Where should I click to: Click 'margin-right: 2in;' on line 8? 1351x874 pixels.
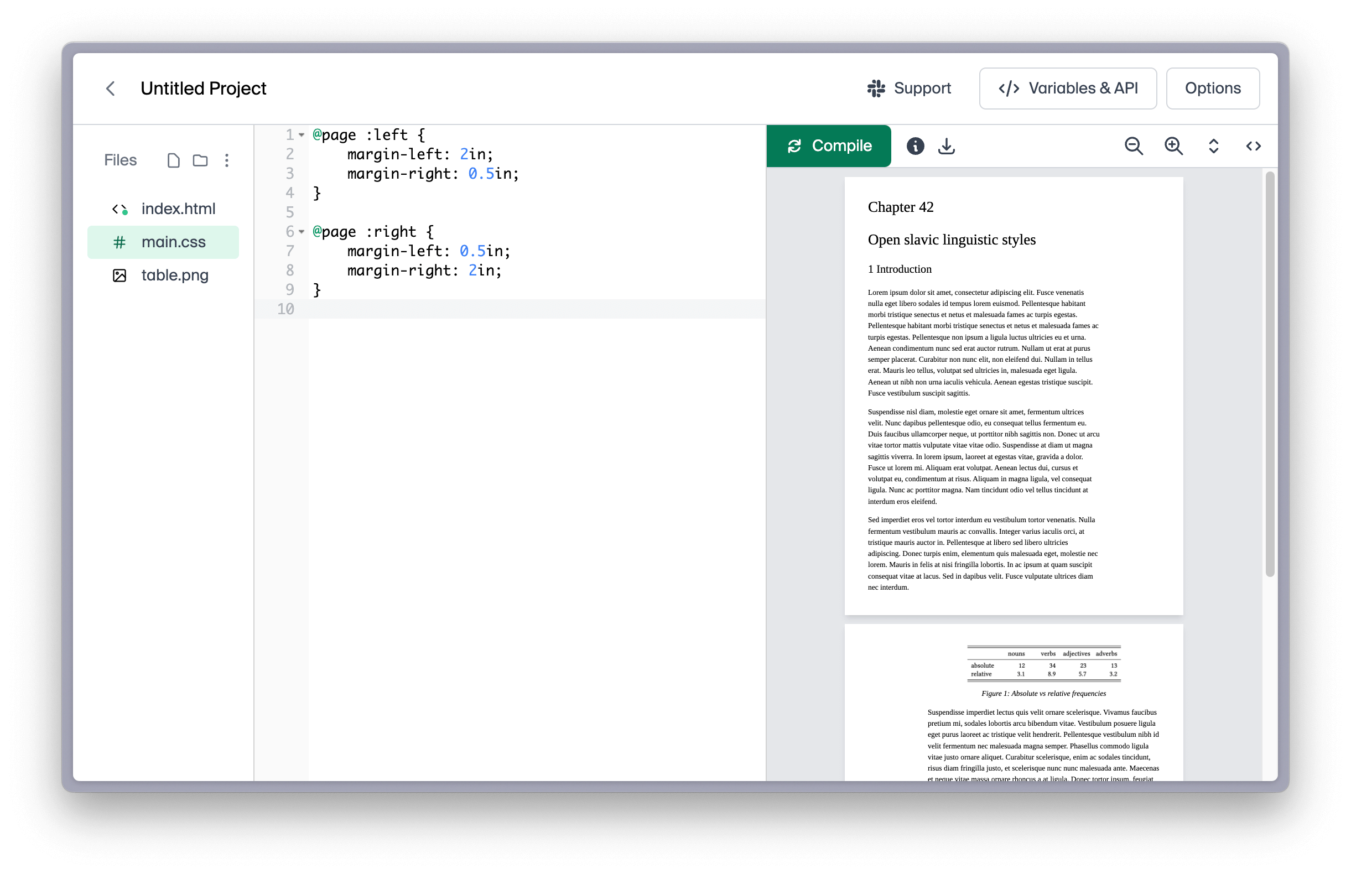424,270
